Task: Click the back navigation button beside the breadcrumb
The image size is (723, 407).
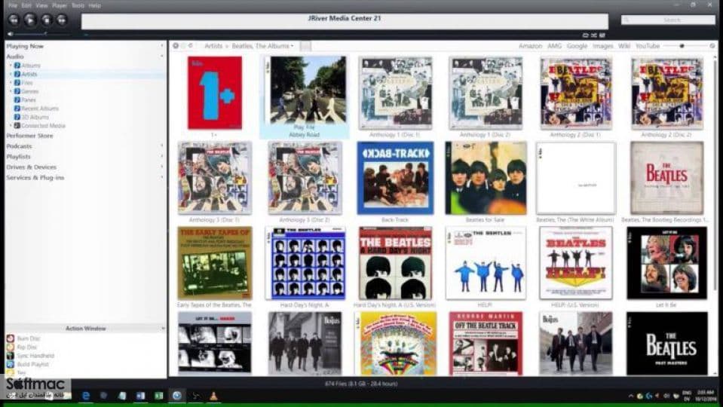Action: click(x=176, y=46)
